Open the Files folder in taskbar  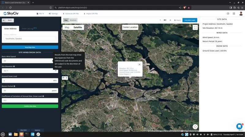tap(16, 134)
